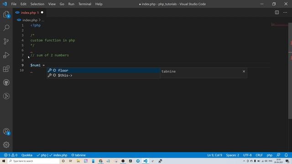Viewport: 292px width, 164px height.
Task: Select language mode php in status bar
Action: (270, 155)
